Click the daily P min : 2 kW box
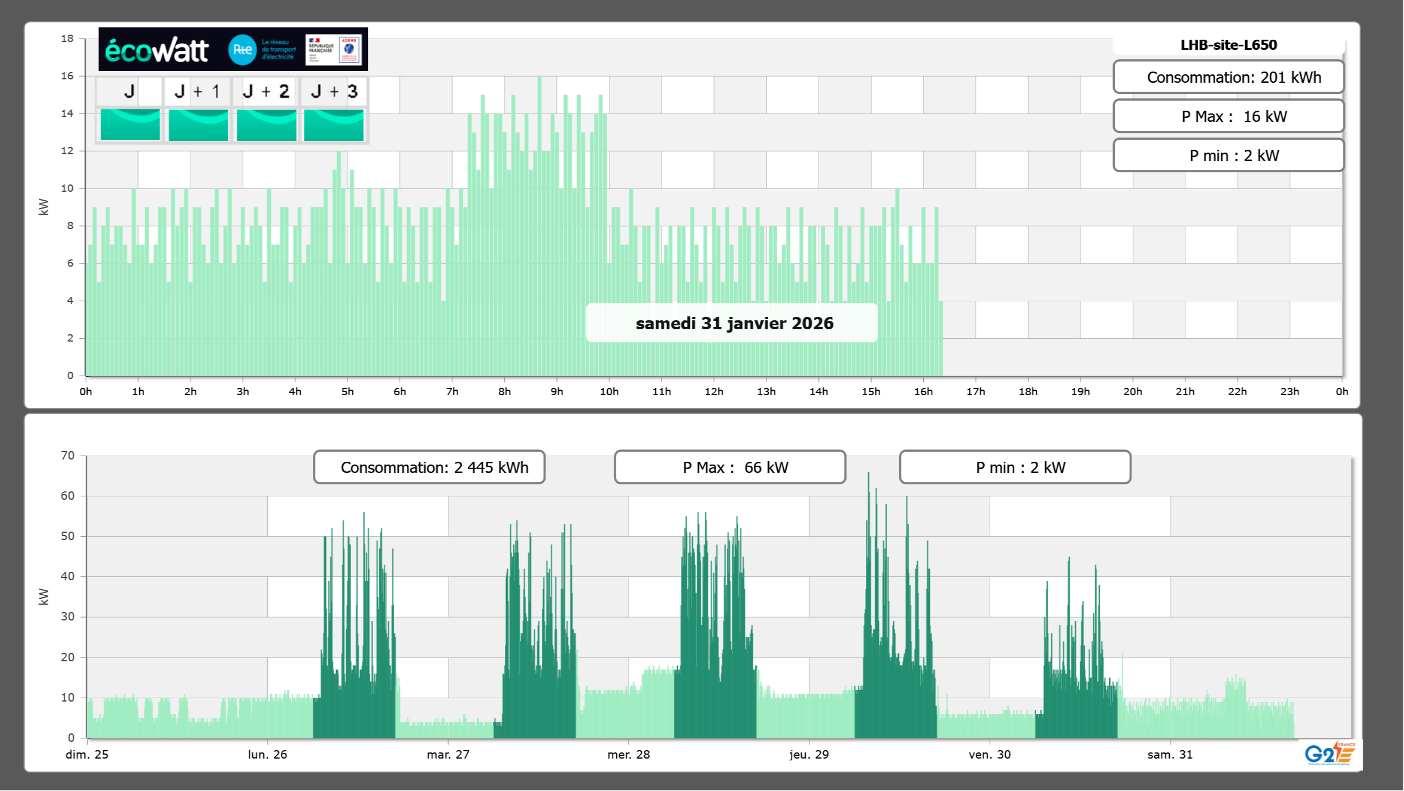This screenshot has height=791, width=1404. pos(1228,155)
